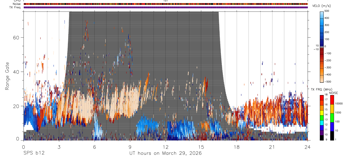Select the 6 hour tick label
The width and height of the screenshot is (346, 159).
tap(94, 147)
